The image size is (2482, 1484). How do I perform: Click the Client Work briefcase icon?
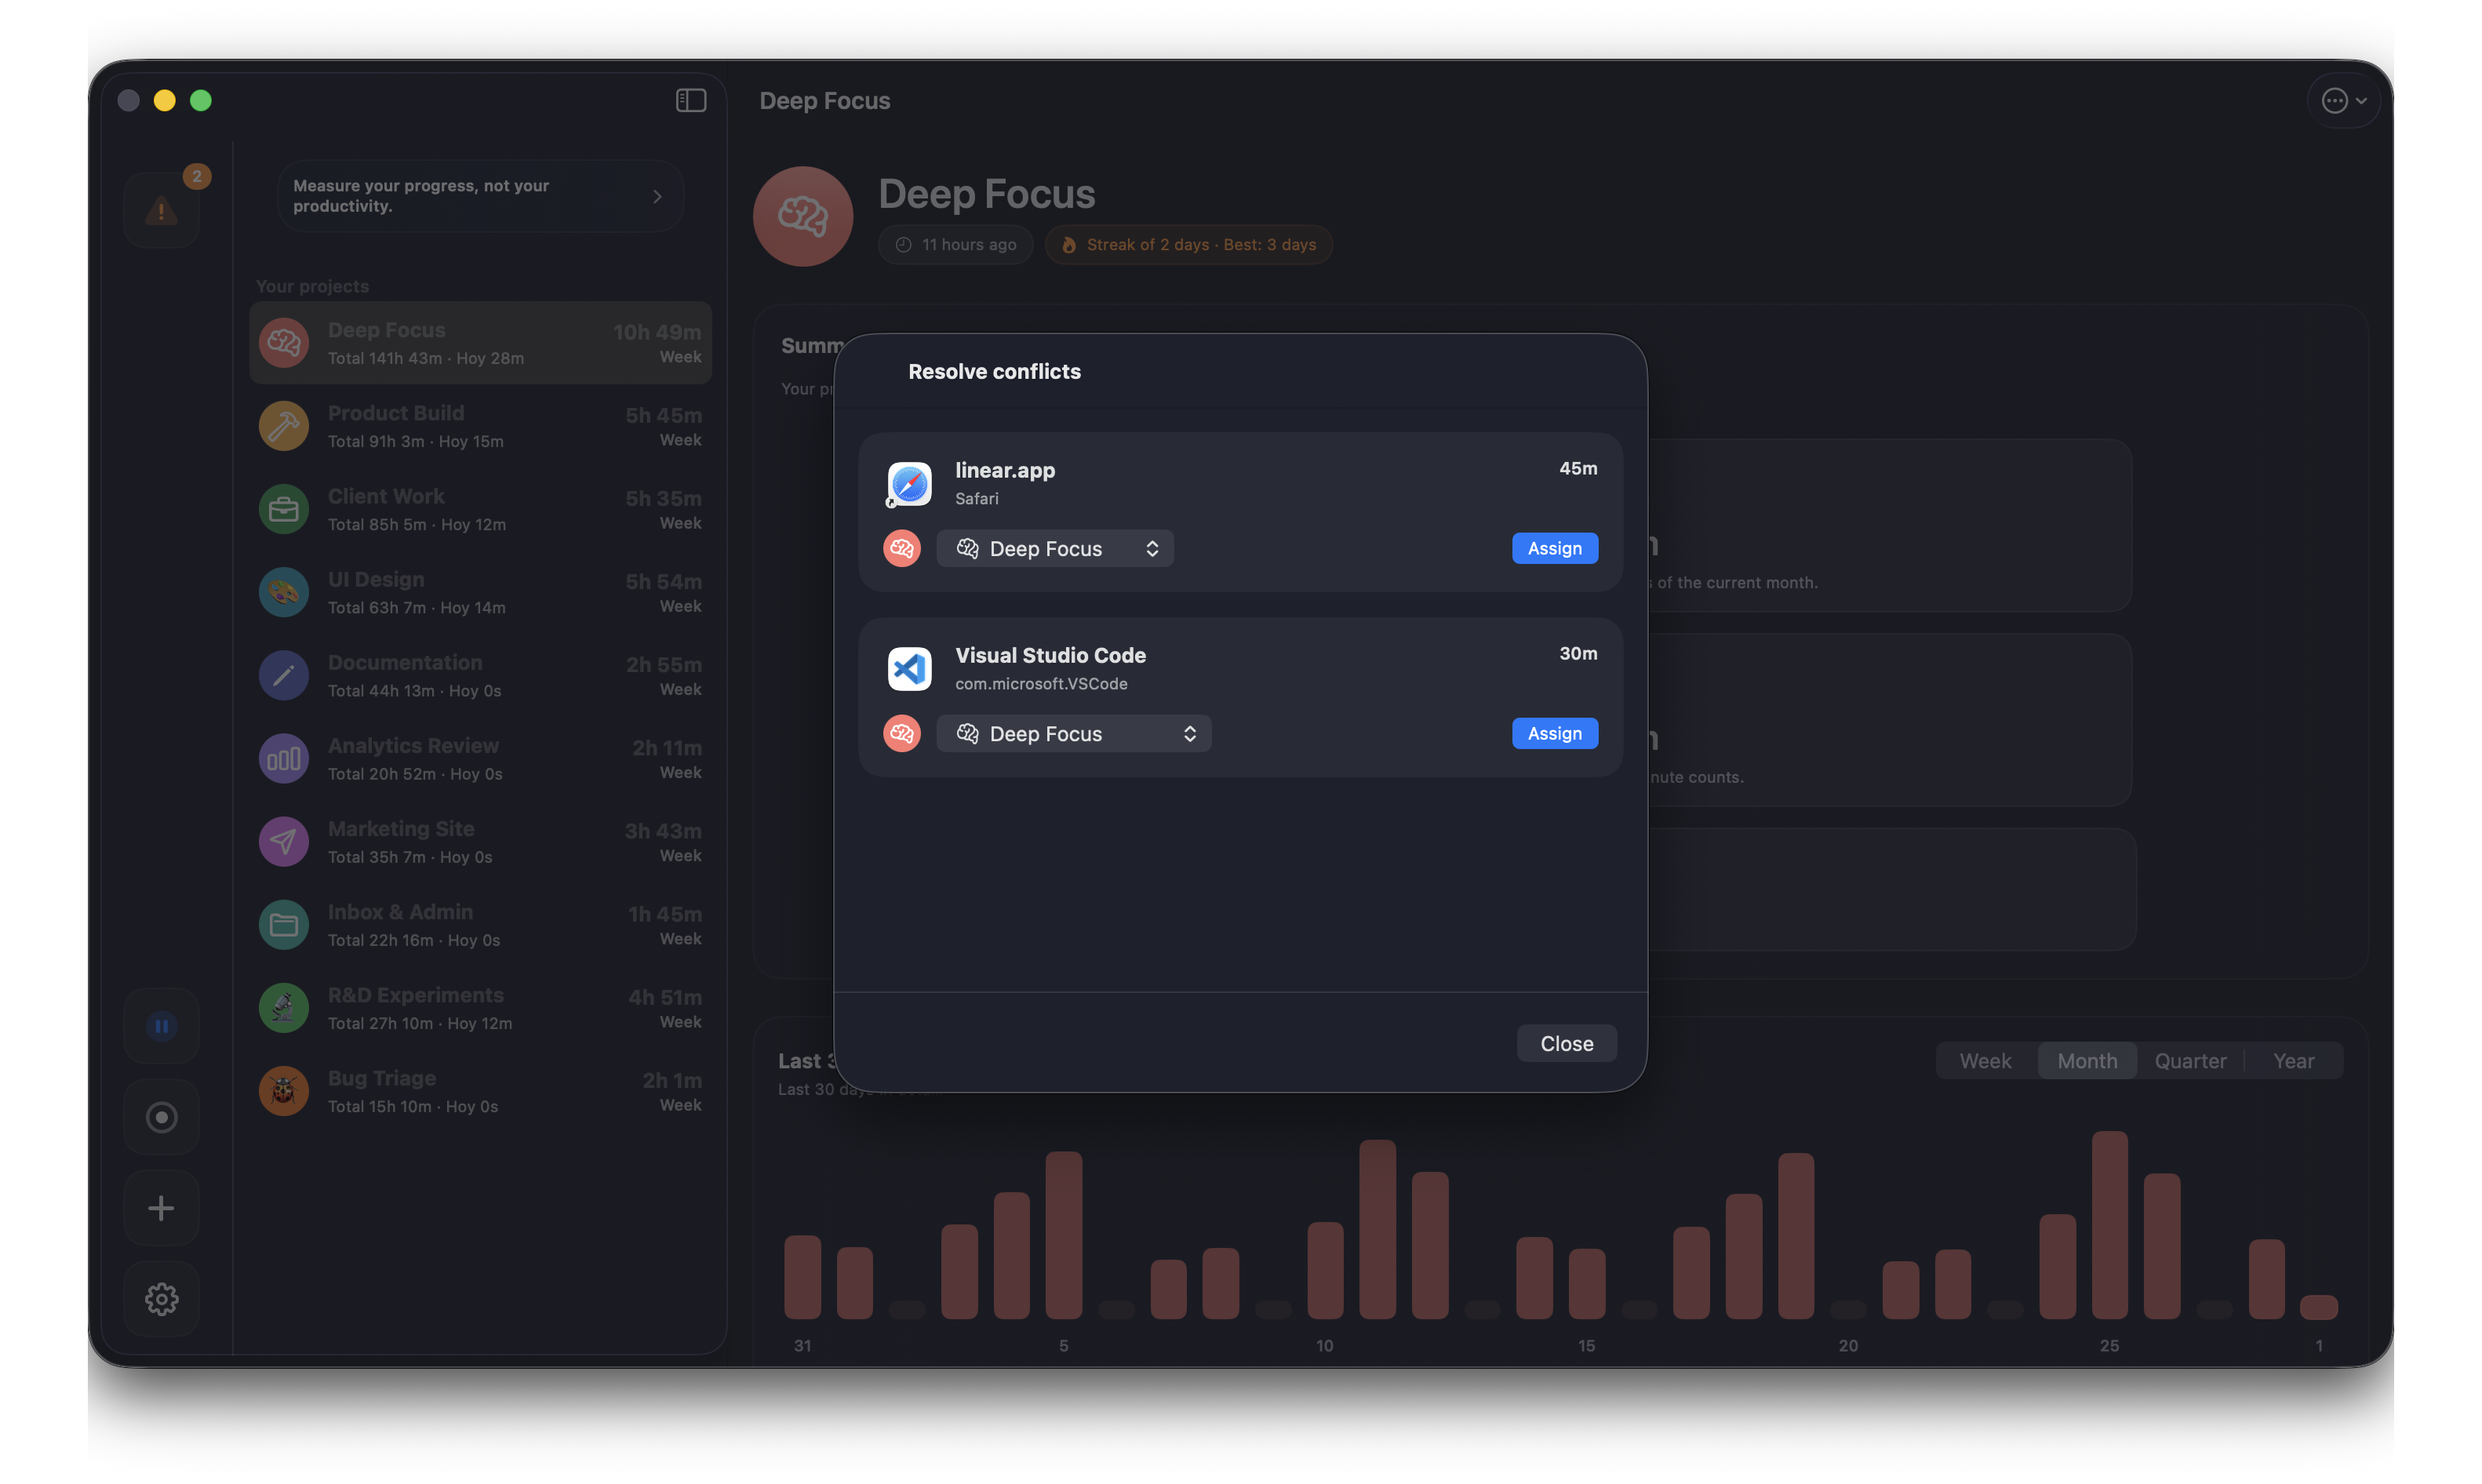click(283, 509)
